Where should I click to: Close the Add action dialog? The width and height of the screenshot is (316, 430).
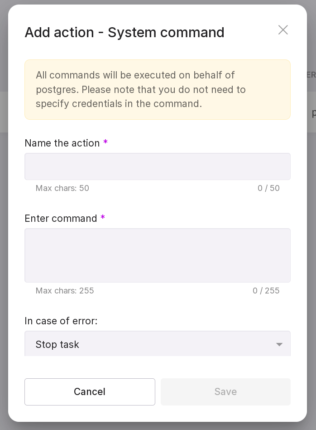click(x=283, y=30)
